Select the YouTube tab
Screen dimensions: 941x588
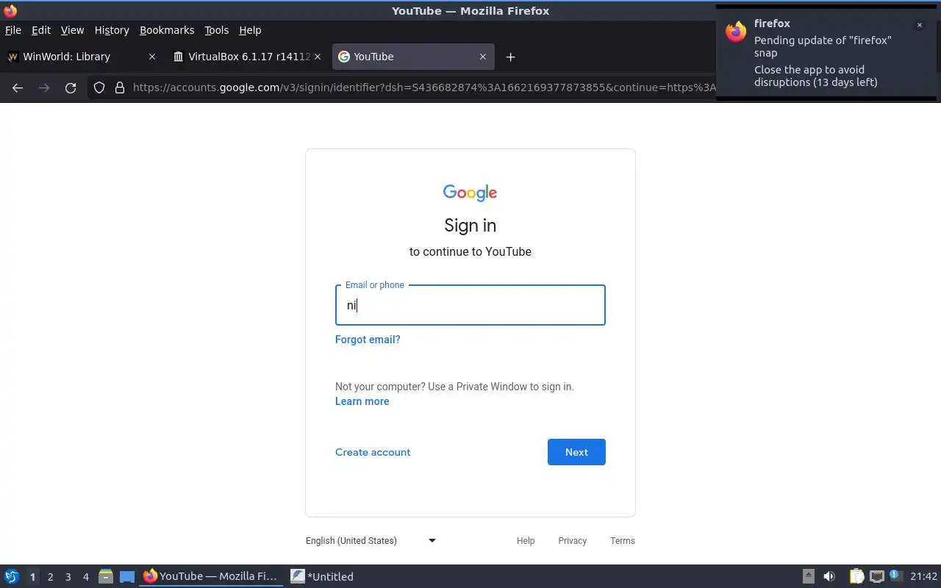tap(413, 57)
